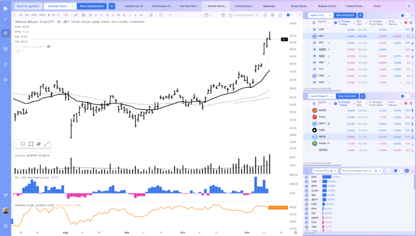416x236 pixels.
Task: Tick the checkbox beside AMZN
Action: tap(307, 110)
